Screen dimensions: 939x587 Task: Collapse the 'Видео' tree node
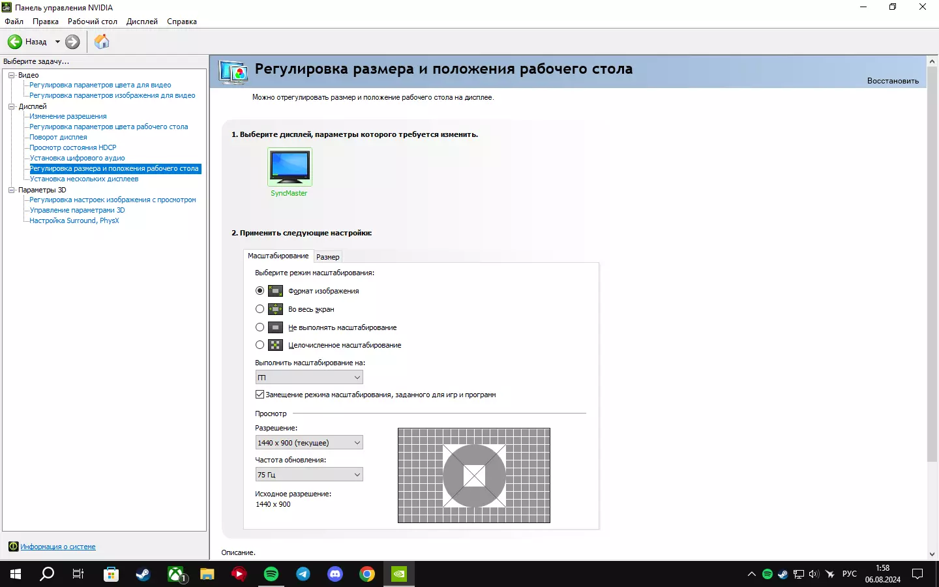[x=12, y=75]
